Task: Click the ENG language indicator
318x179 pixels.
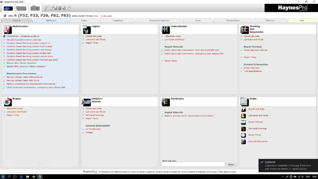Action: pyautogui.click(x=308, y=177)
